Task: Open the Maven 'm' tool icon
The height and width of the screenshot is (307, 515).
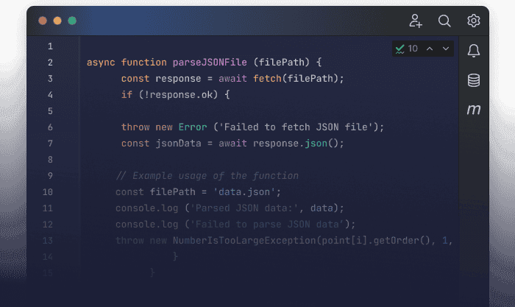Action: 474,110
